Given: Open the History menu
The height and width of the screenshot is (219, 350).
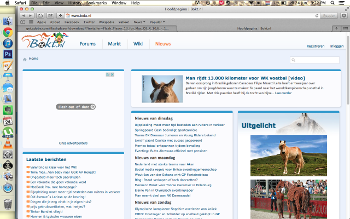Looking at the screenshot, I should [x=75, y=3].
